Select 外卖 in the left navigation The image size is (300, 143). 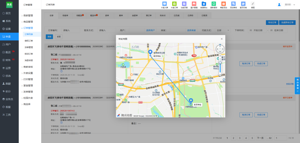(x=9, y=37)
